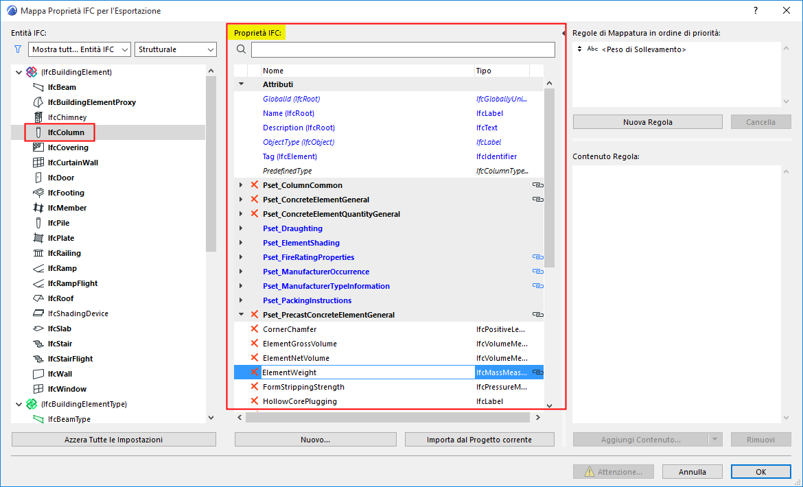Click link icon on Pset_FireRatingProperties row
Image resolution: width=803 pixels, height=487 pixels.
tap(537, 257)
